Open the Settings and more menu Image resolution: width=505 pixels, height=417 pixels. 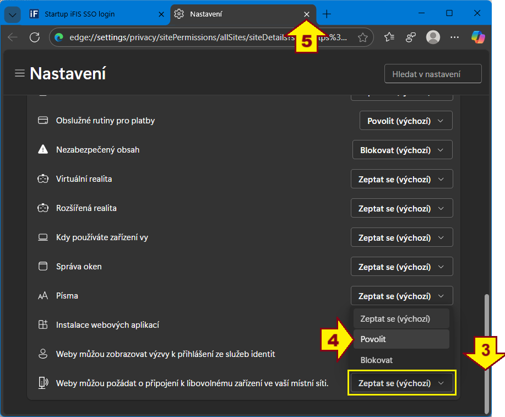tap(454, 37)
